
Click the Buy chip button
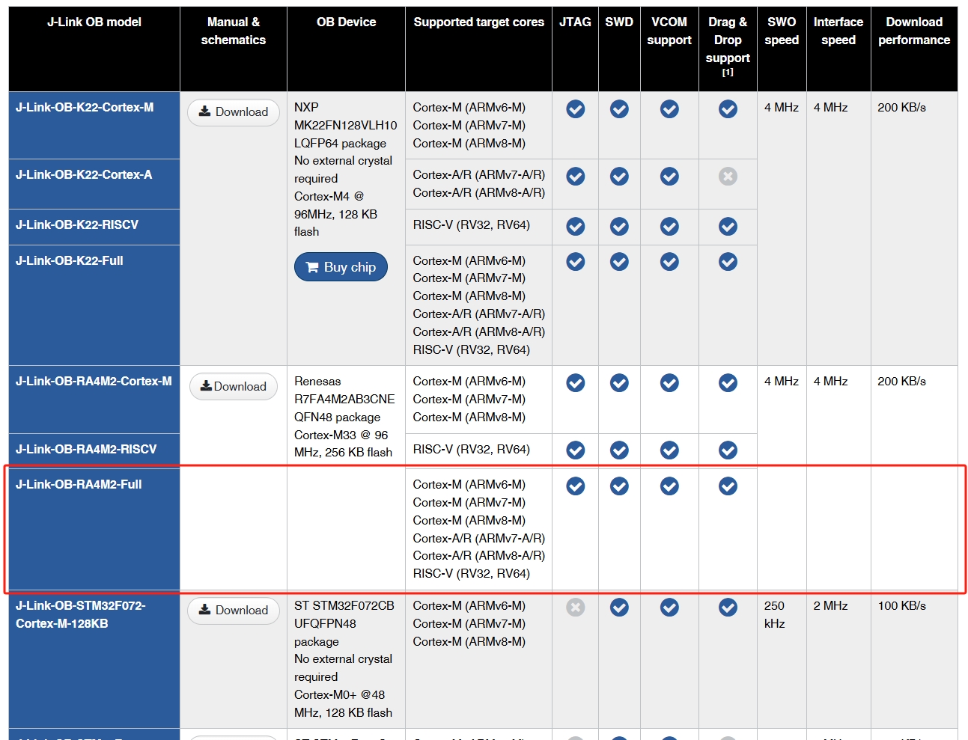coord(341,267)
